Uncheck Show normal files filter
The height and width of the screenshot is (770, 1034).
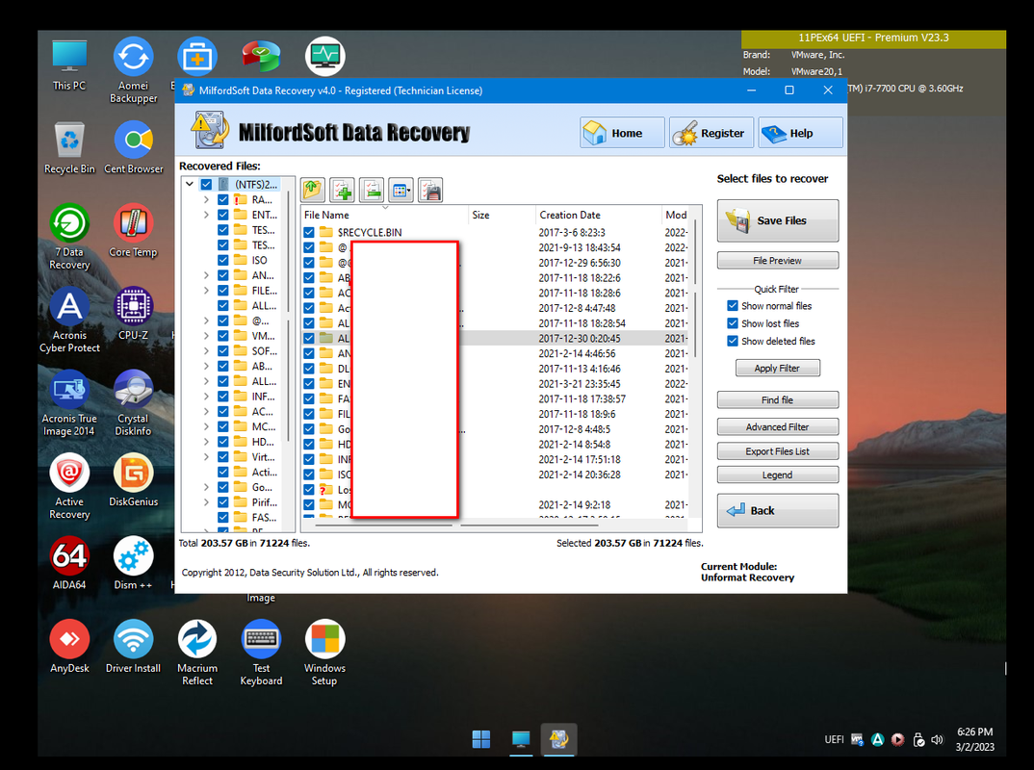732,306
